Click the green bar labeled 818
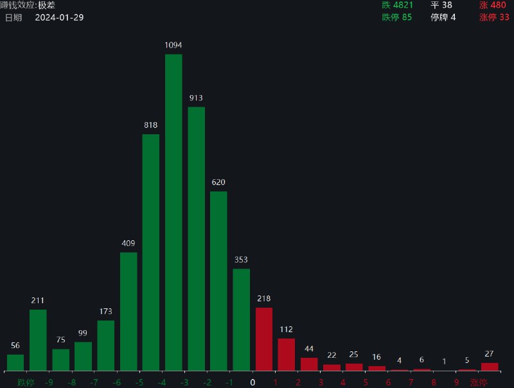514x388 pixels. [151, 251]
